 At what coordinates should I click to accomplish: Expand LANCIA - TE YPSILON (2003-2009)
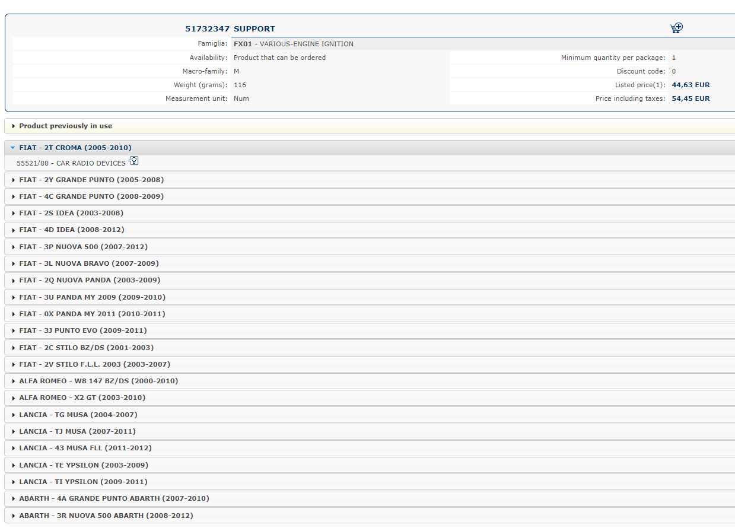(370, 465)
